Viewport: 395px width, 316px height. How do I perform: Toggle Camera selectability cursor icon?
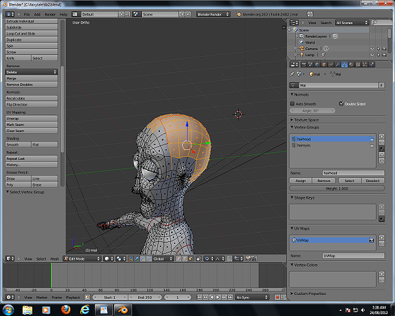[379, 49]
